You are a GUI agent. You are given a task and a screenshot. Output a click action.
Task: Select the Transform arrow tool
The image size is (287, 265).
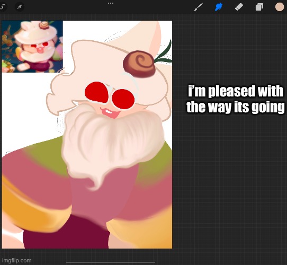pos(20,7)
